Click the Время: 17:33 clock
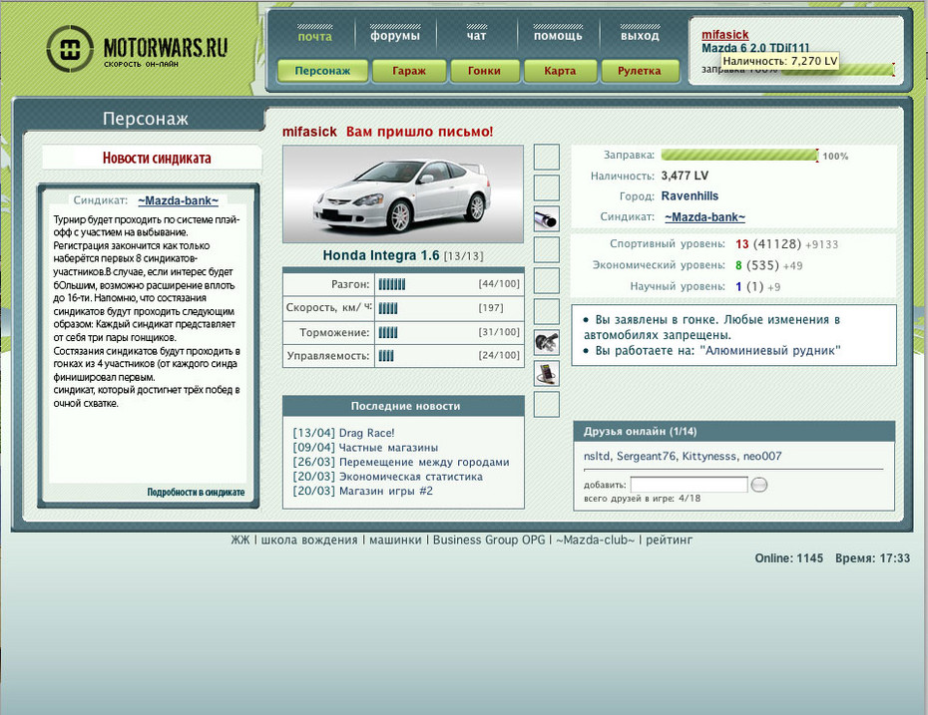The height and width of the screenshot is (715, 928). [x=872, y=558]
